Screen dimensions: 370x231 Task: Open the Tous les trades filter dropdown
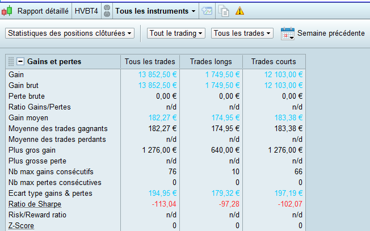[242, 33]
